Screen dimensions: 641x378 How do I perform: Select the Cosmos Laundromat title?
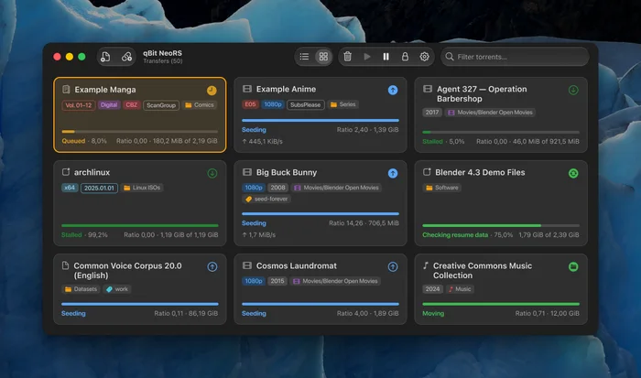[297, 265]
